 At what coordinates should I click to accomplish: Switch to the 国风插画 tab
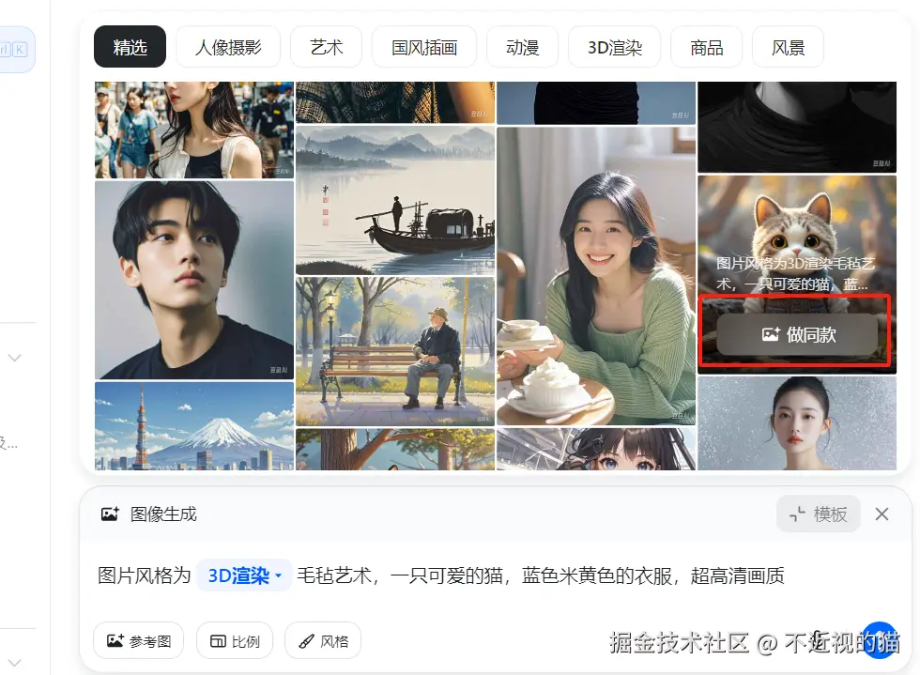click(424, 47)
